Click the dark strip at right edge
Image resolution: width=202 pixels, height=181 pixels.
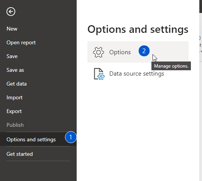click(200, 6)
